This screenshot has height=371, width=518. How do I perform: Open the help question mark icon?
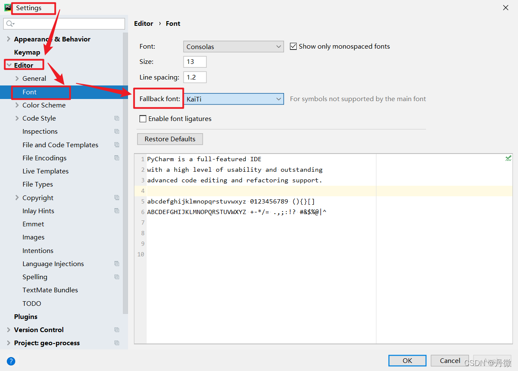point(11,361)
